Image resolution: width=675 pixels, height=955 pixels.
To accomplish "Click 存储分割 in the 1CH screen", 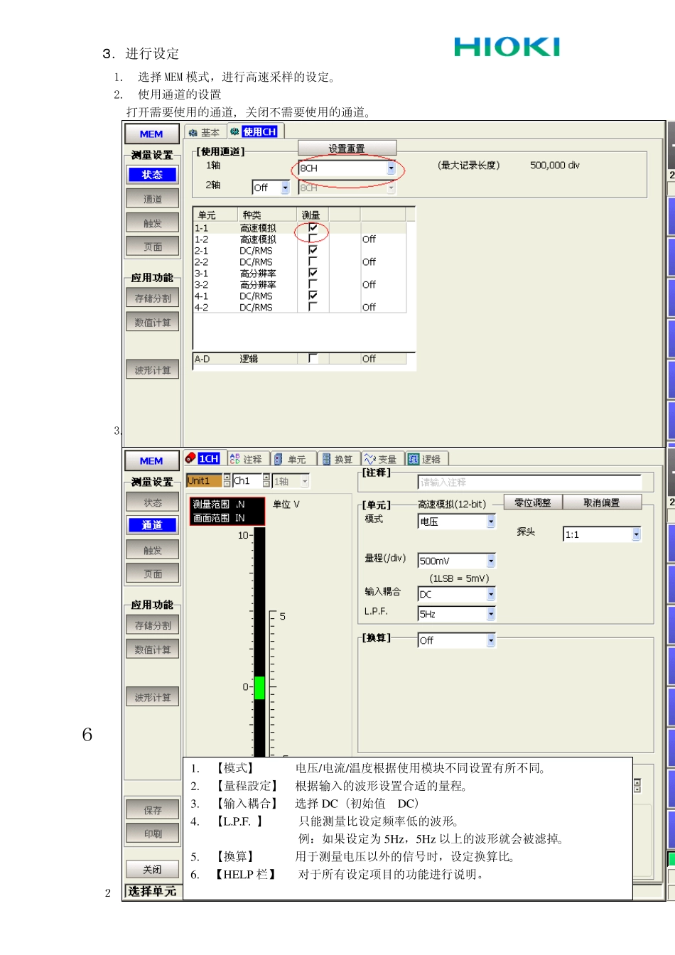I will (x=152, y=625).
